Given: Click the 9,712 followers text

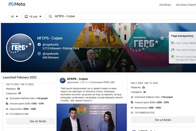Looking at the screenshot, I should click(51, 48).
